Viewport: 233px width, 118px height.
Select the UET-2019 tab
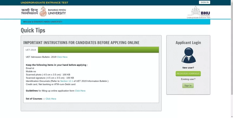click(31, 50)
